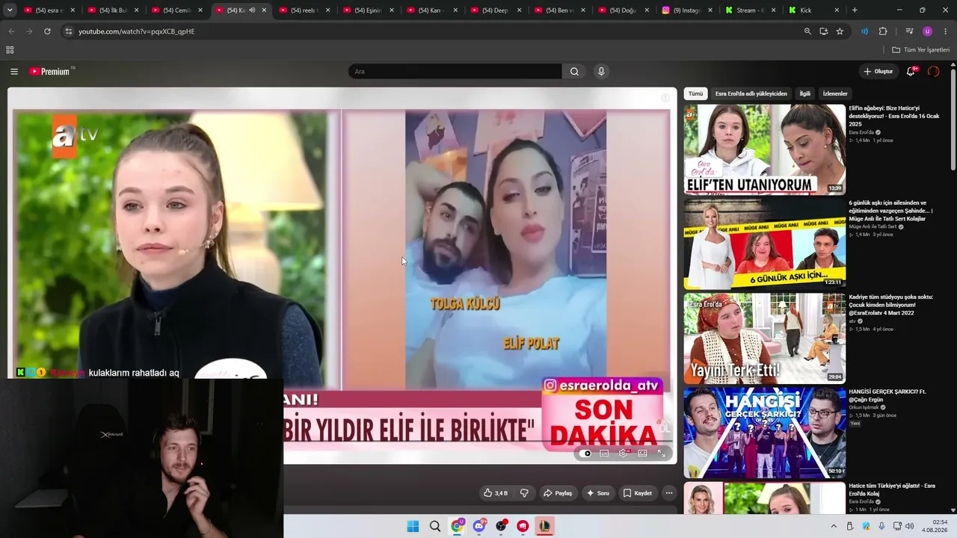
Task: Open the Tüm Yer İşaretleri bookmarks folder
Action: [x=921, y=50]
